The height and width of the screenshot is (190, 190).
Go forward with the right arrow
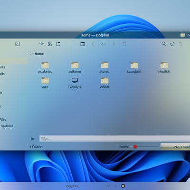click(114, 44)
